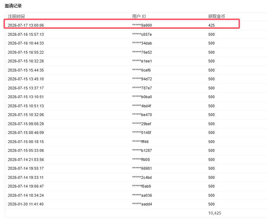The width and height of the screenshot is (267, 223).
Task: Click the 邀请记录 section title
Action: coord(13,6)
